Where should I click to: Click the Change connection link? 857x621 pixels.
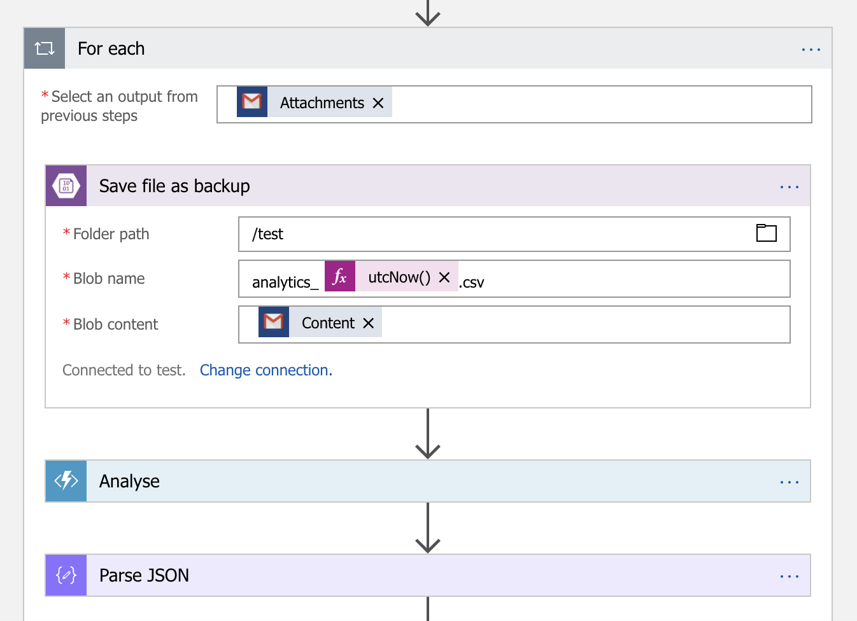point(266,370)
